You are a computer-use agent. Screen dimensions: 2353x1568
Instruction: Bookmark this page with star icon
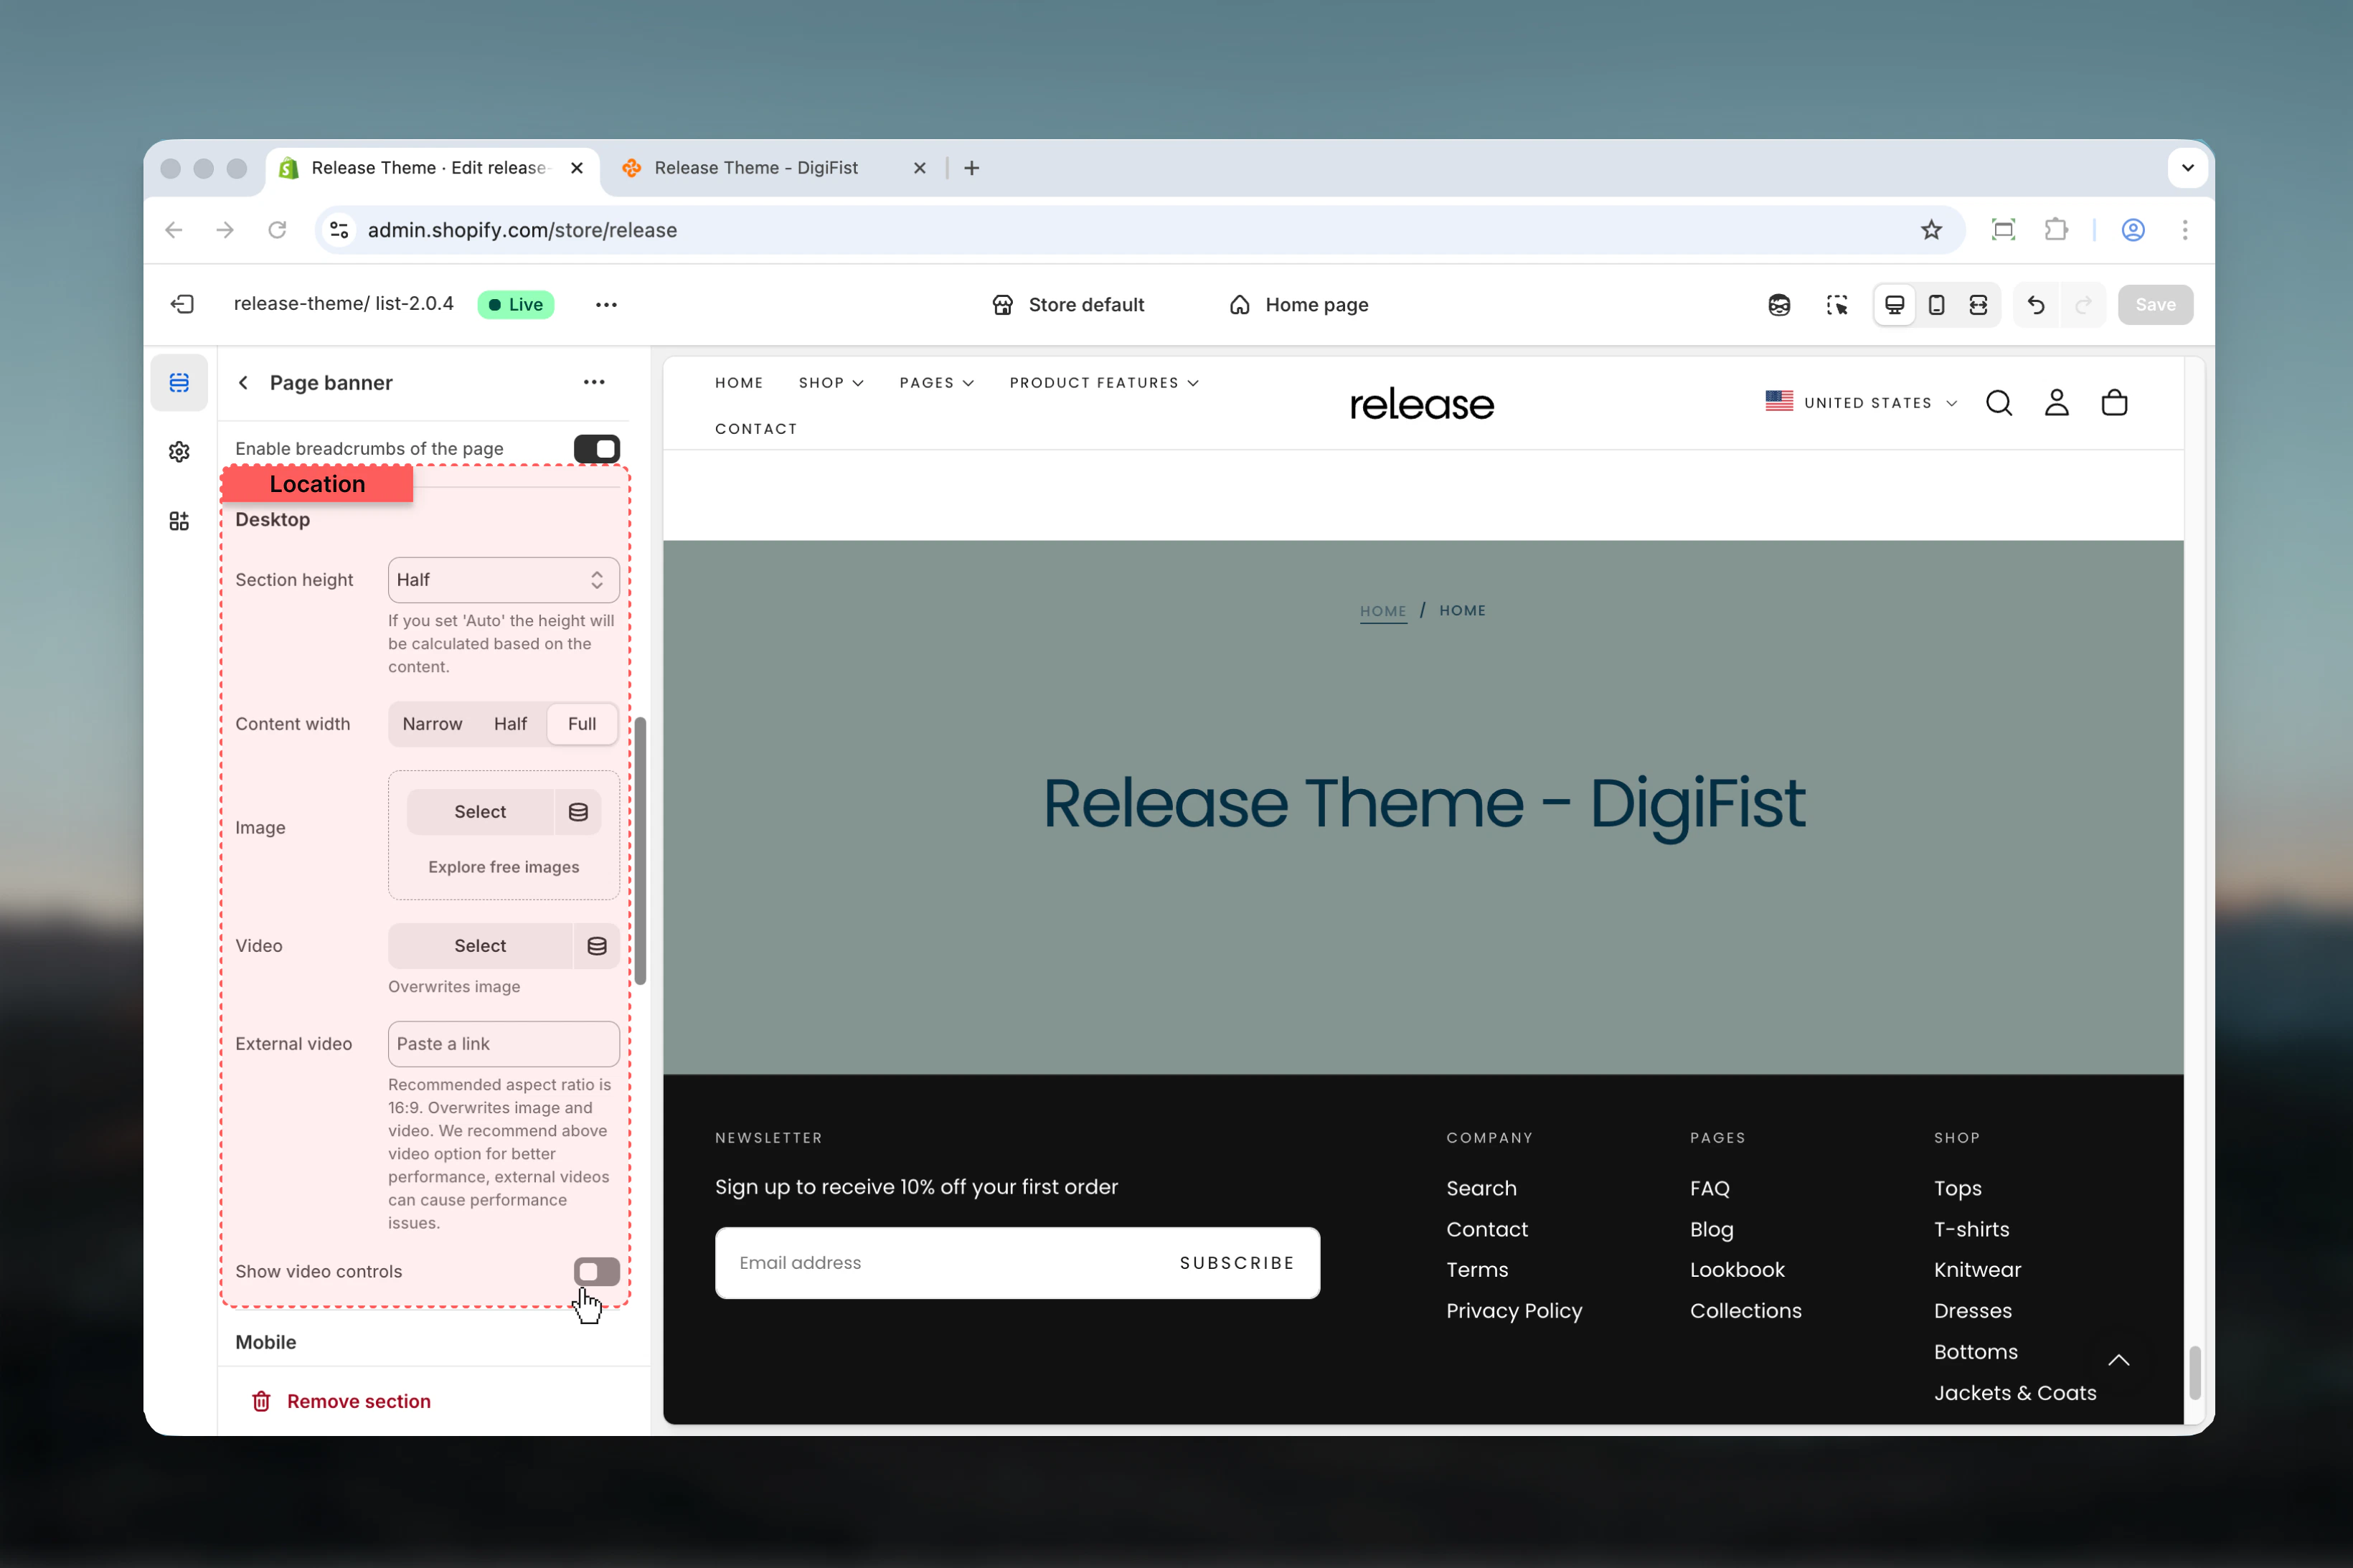click(x=1931, y=230)
